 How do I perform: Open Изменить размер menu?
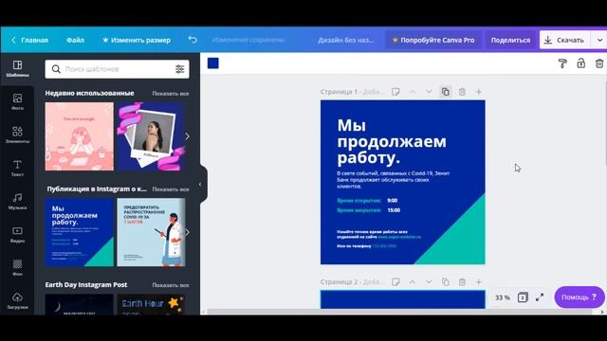coord(137,40)
